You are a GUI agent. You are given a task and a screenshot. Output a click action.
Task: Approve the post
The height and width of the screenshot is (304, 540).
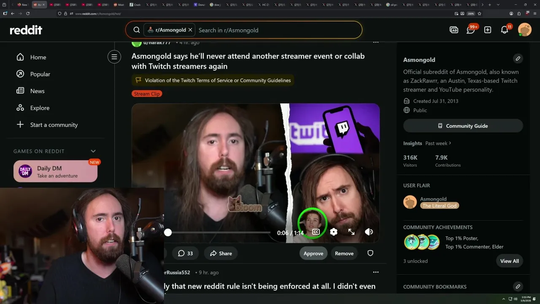(x=313, y=253)
